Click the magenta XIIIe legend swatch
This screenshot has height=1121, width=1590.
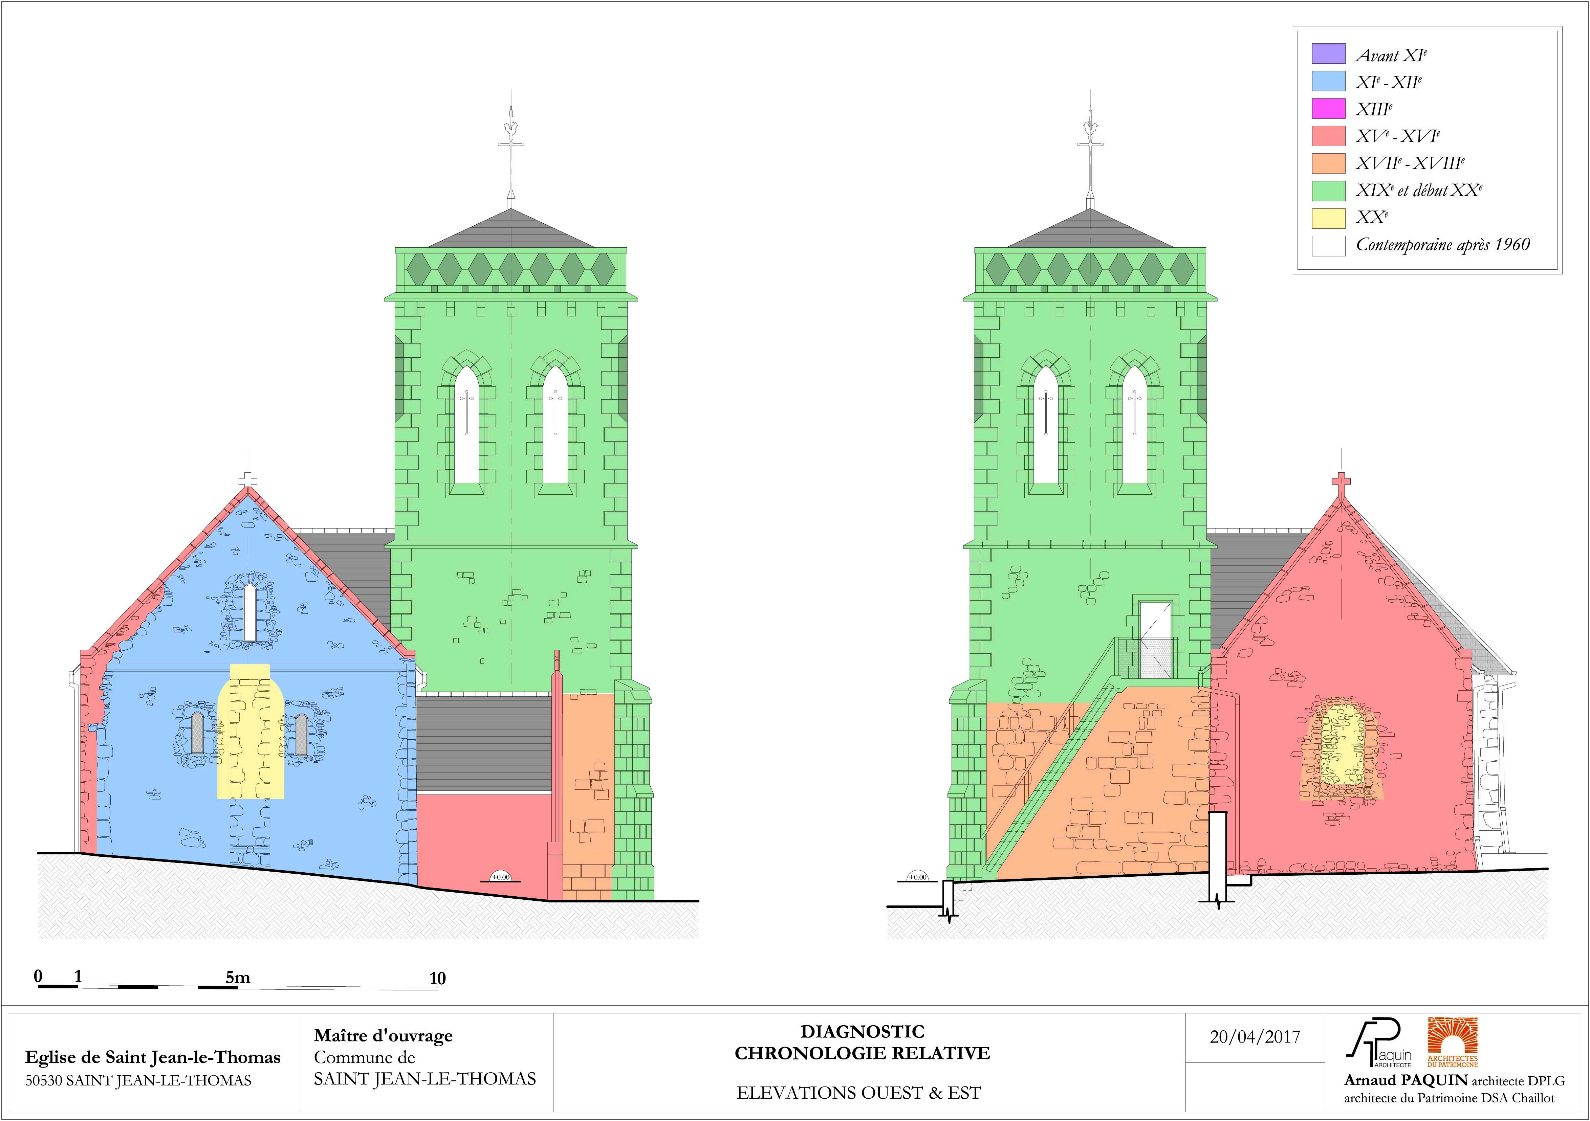click(x=1328, y=109)
